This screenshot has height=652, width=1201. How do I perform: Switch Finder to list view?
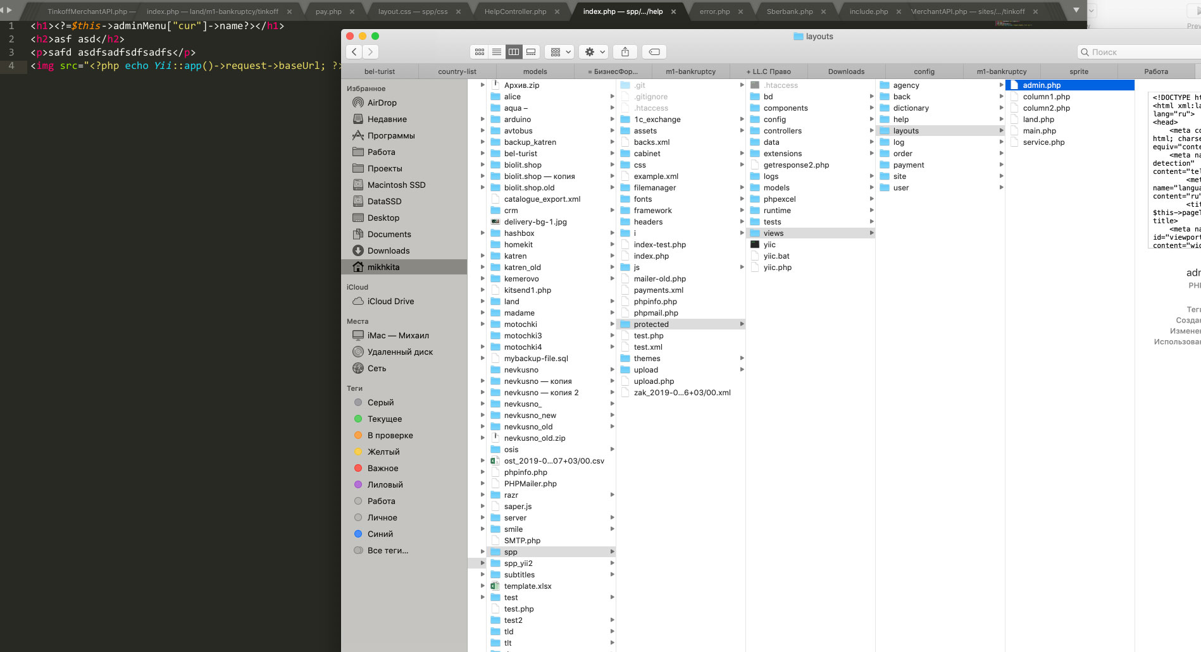pyautogui.click(x=497, y=52)
